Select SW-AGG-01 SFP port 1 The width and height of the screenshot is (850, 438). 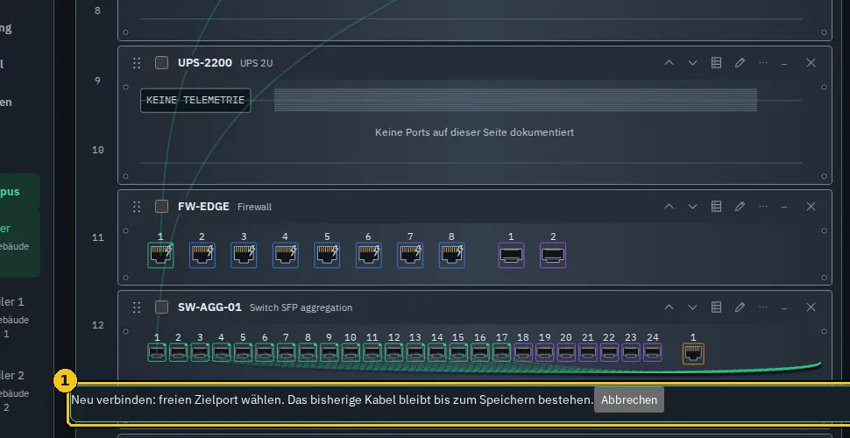[157, 352]
